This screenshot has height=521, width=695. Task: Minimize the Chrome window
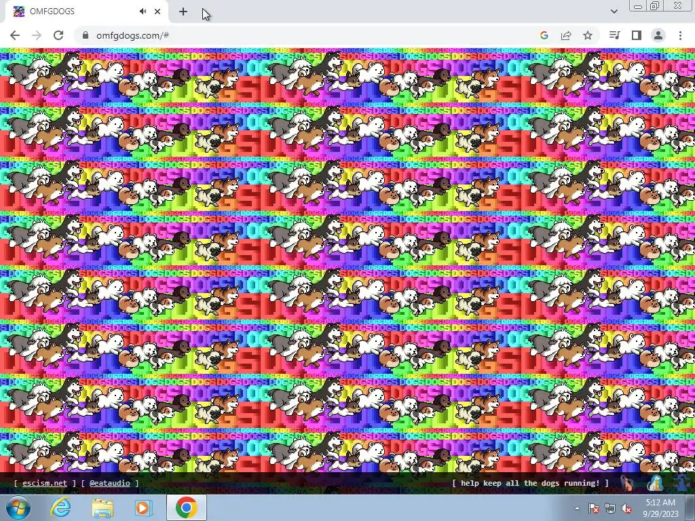click(x=638, y=5)
